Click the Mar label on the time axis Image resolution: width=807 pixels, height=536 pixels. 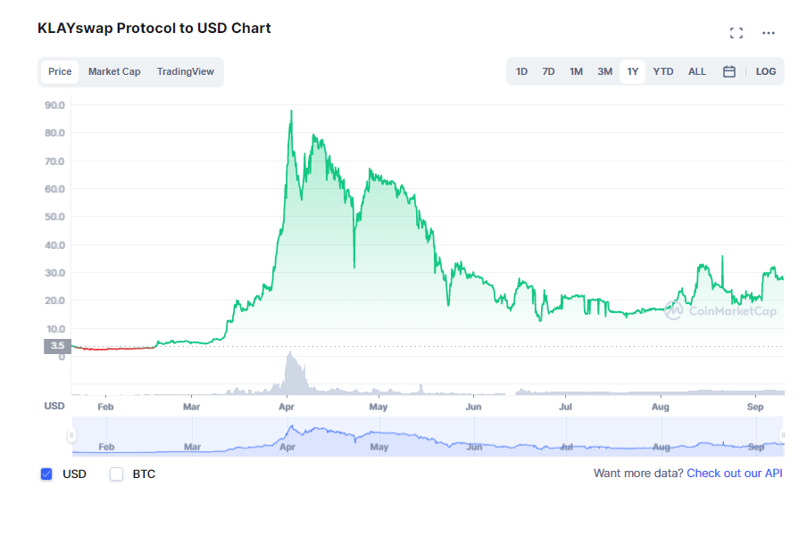(x=191, y=407)
